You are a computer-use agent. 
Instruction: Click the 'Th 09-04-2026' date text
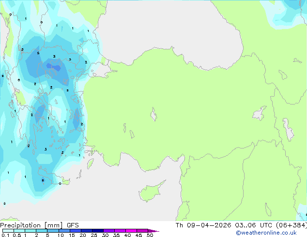pos(203,225)
